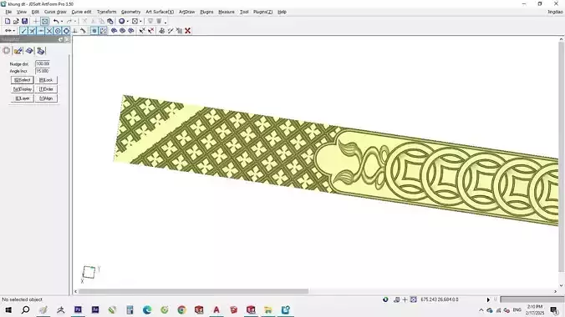Open the File menu
The height and width of the screenshot is (317, 565).
(8, 12)
